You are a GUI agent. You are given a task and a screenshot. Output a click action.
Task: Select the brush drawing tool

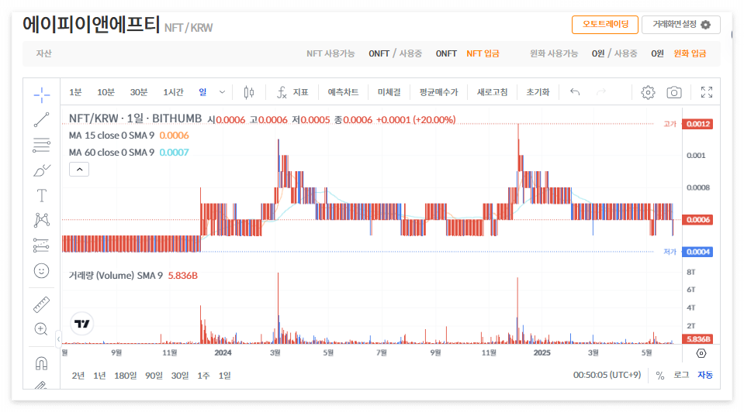42,170
